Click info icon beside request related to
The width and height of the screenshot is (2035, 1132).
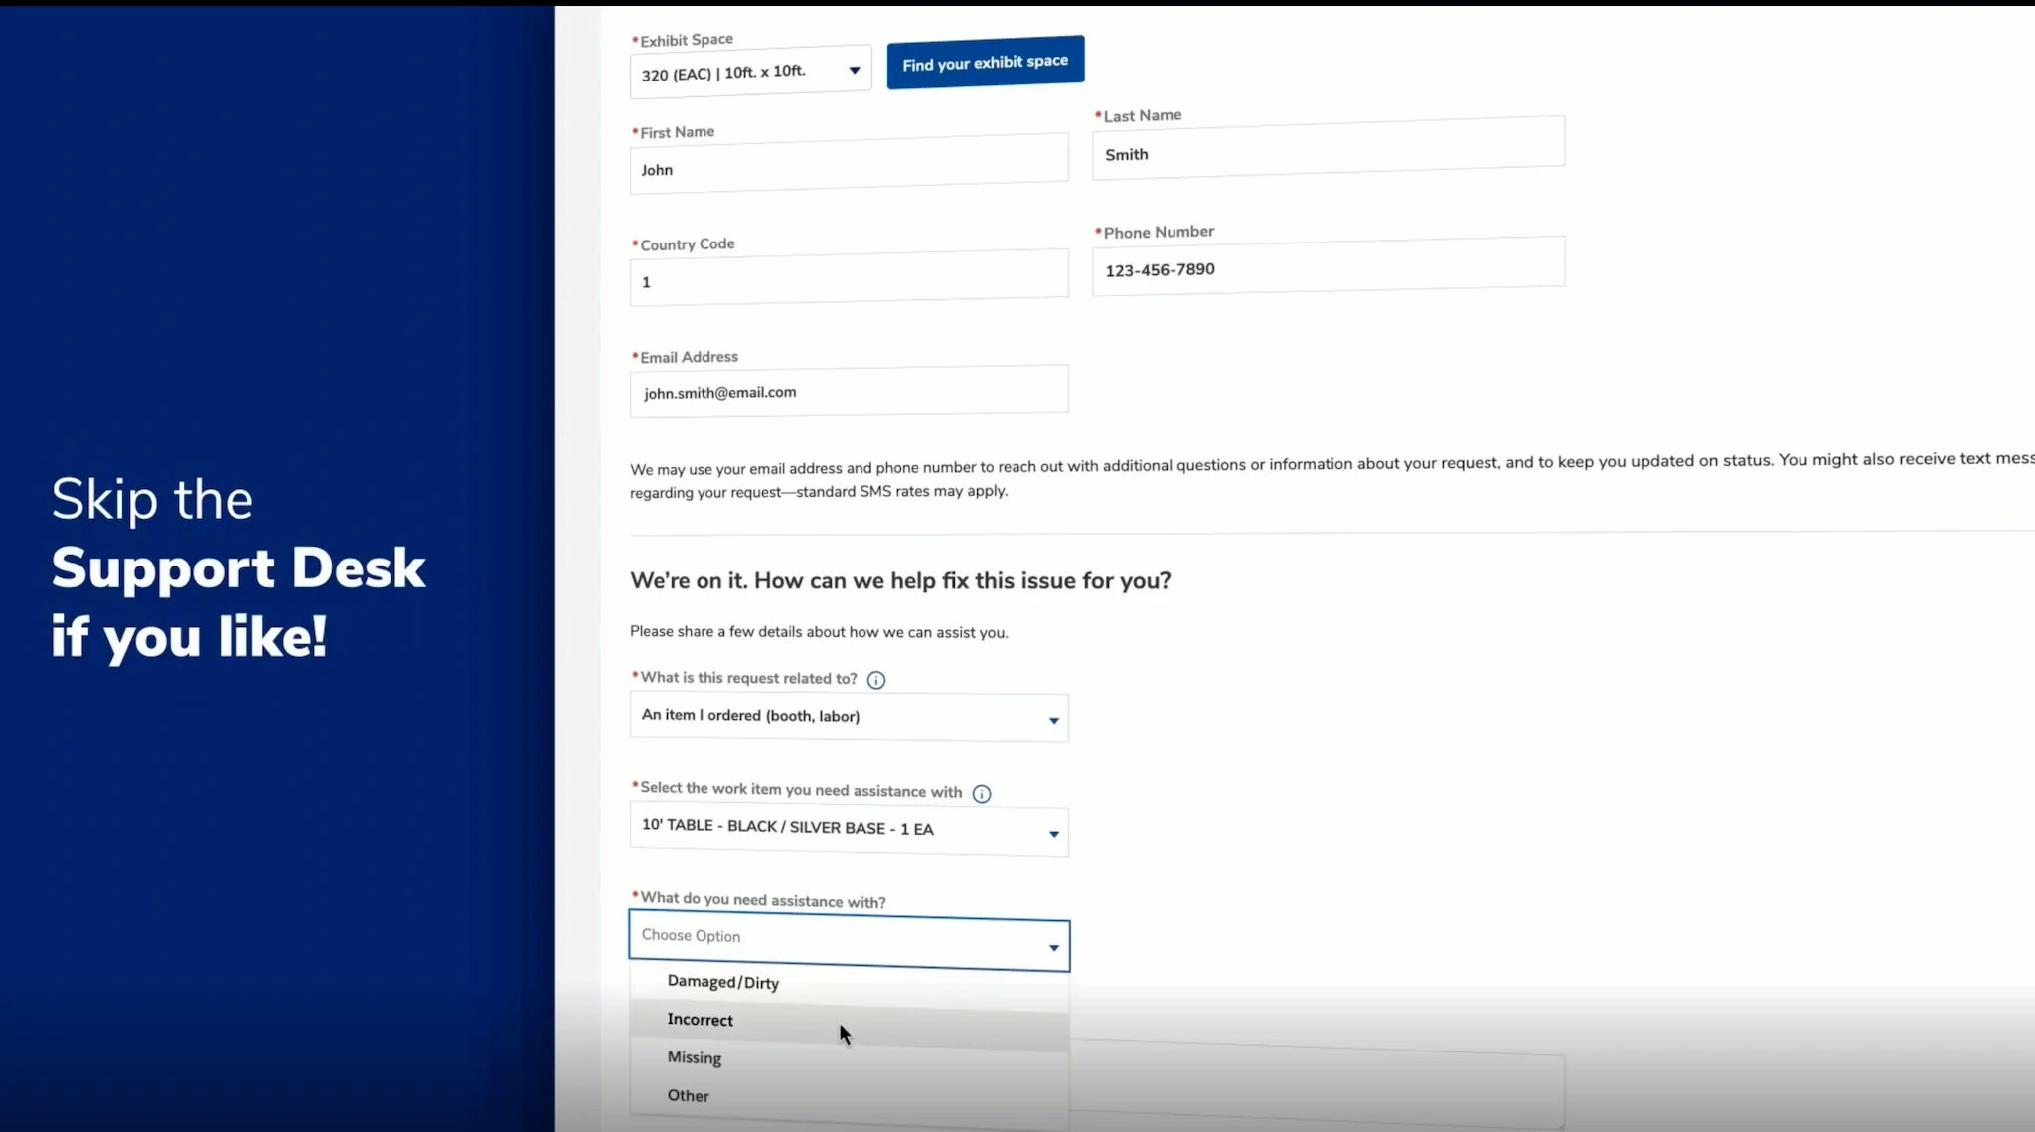tap(875, 680)
